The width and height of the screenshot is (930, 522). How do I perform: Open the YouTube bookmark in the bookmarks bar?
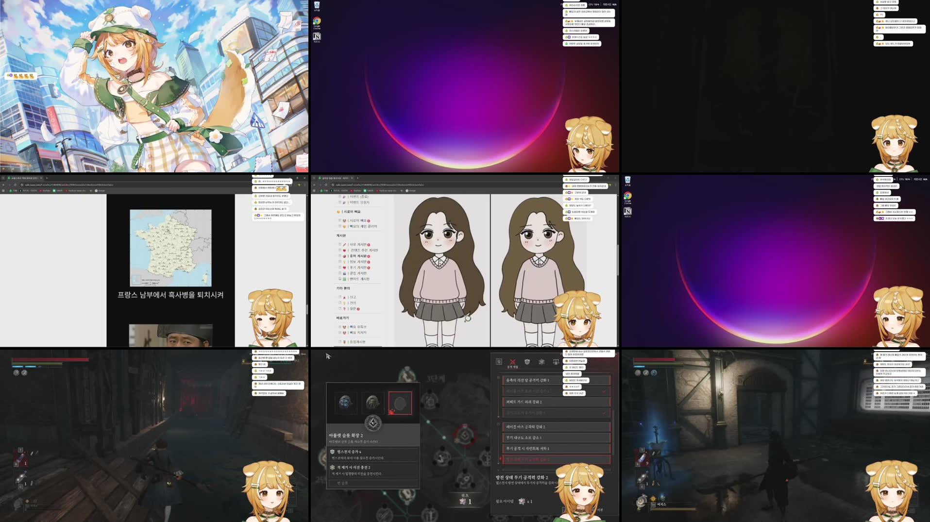(x=356, y=190)
